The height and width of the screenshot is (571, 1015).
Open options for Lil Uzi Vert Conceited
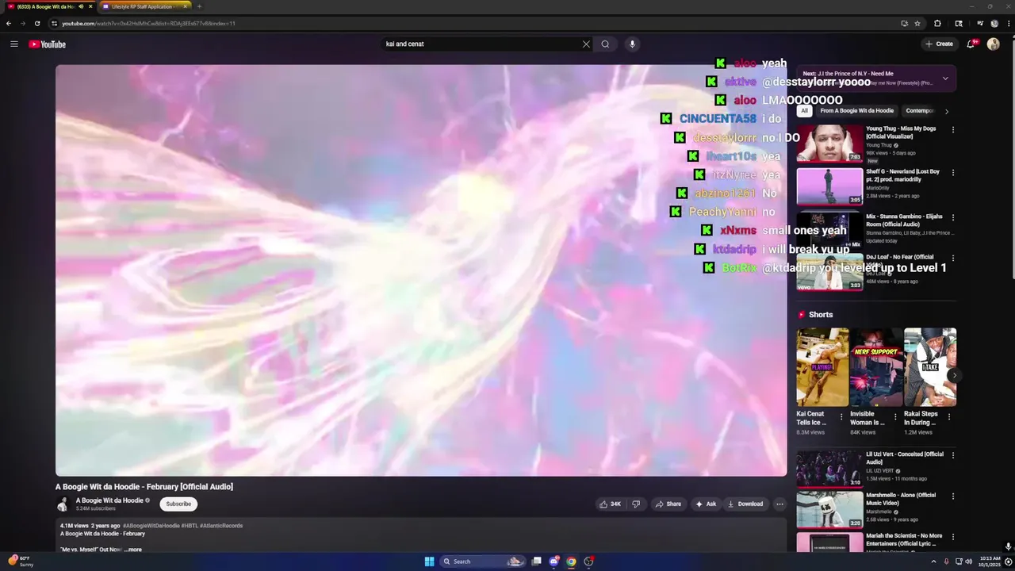(953, 455)
